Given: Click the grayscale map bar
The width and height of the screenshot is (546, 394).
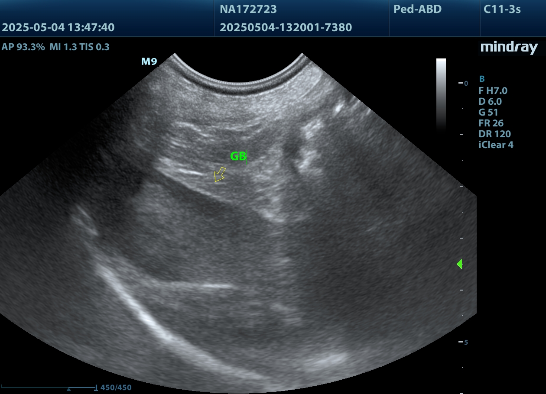Looking at the screenshot, I should (441, 93).
